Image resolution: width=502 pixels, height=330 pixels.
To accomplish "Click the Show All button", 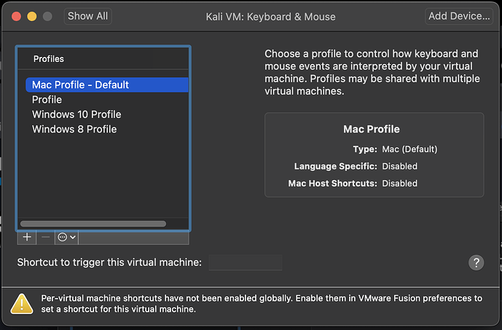I will [87, 16].
